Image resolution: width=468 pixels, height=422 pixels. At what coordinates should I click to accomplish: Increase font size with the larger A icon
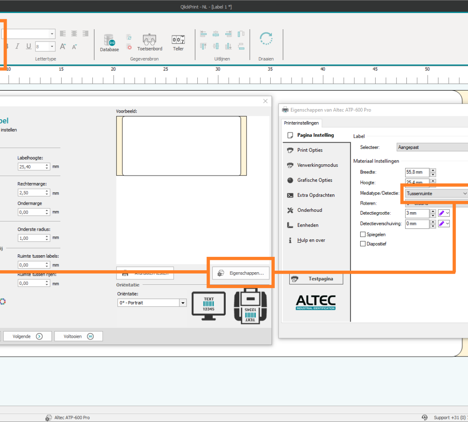coord(63,46)
